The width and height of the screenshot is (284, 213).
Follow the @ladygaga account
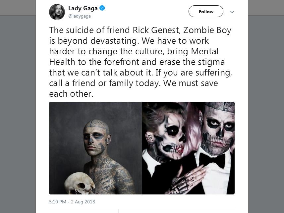206,11
